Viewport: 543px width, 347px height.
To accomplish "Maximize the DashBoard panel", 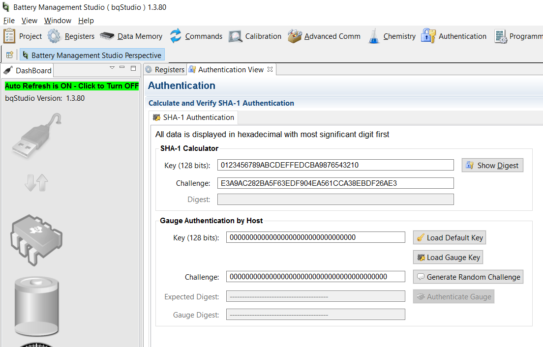I will (x=133, y=68).
